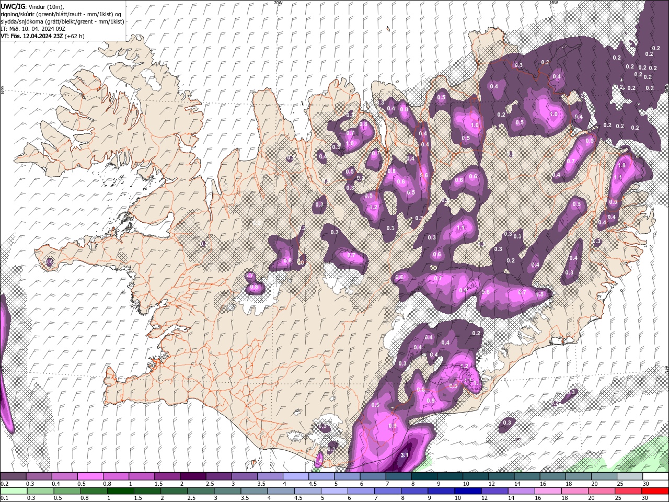Click the dark teal top-row swatch labeled 8
This screenshot has height=502, width=669.
424,476
